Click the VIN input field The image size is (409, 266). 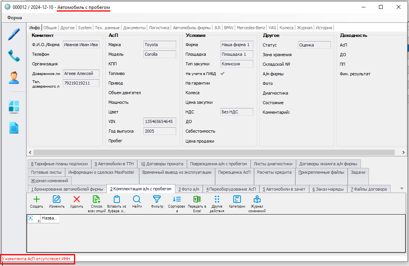point(160,121)
